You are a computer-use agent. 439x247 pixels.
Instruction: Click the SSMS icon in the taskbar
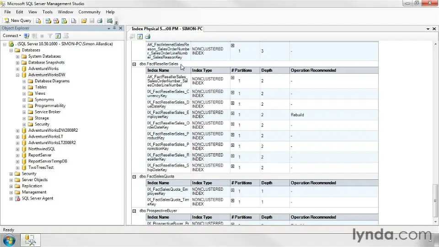pos(30,241)
